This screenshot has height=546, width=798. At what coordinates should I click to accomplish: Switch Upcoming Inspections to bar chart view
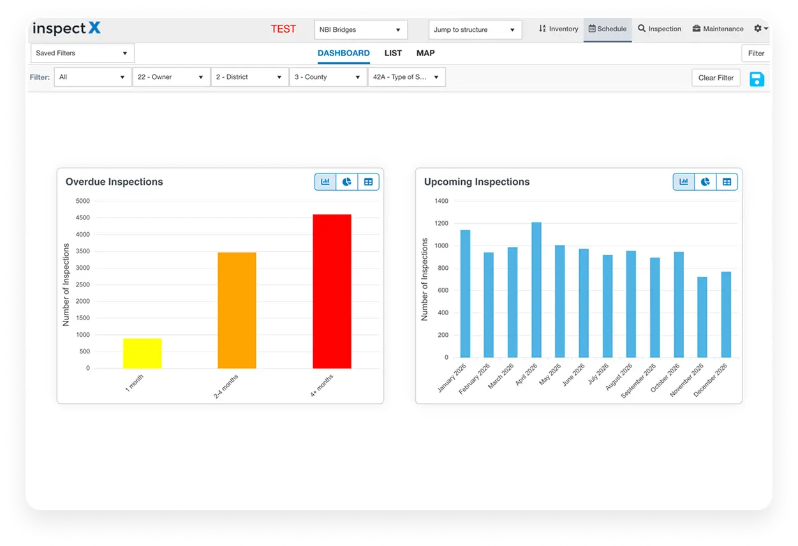click(683, 182)
